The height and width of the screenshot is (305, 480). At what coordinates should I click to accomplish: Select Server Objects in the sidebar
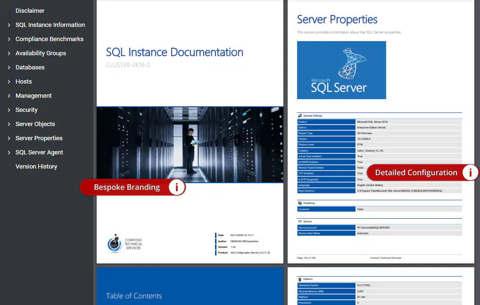[x=35, y=124]
